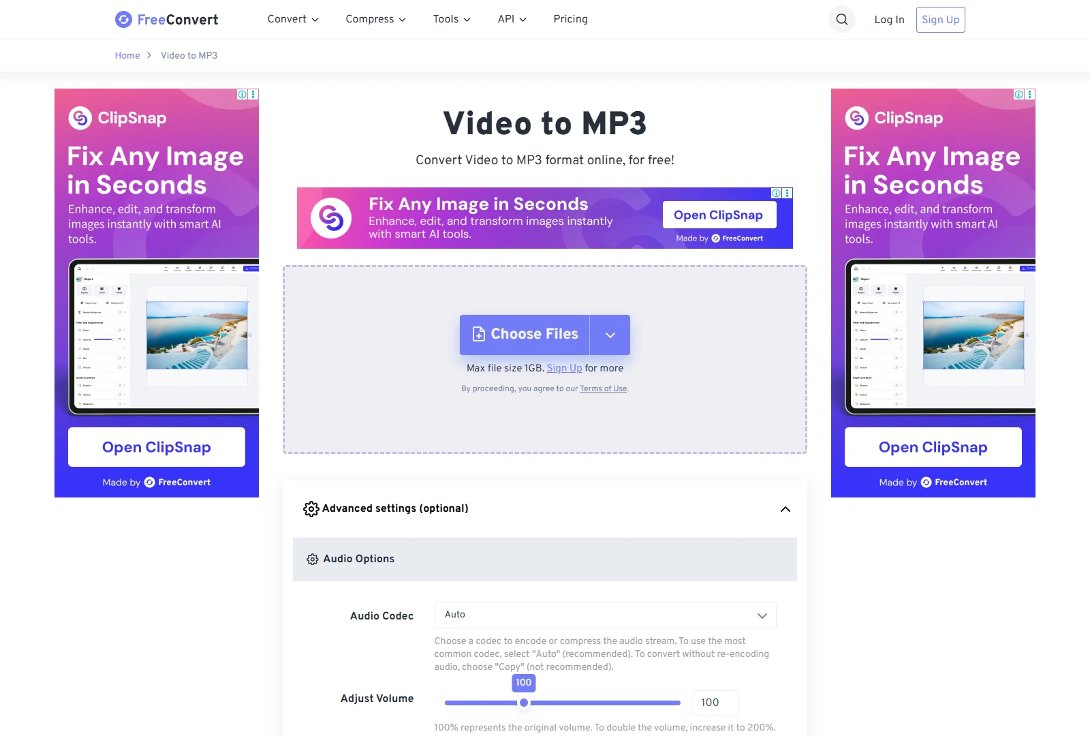Click the Audio Options section header
This screenshot has width=1090, height=736.
tap(545, 559)
